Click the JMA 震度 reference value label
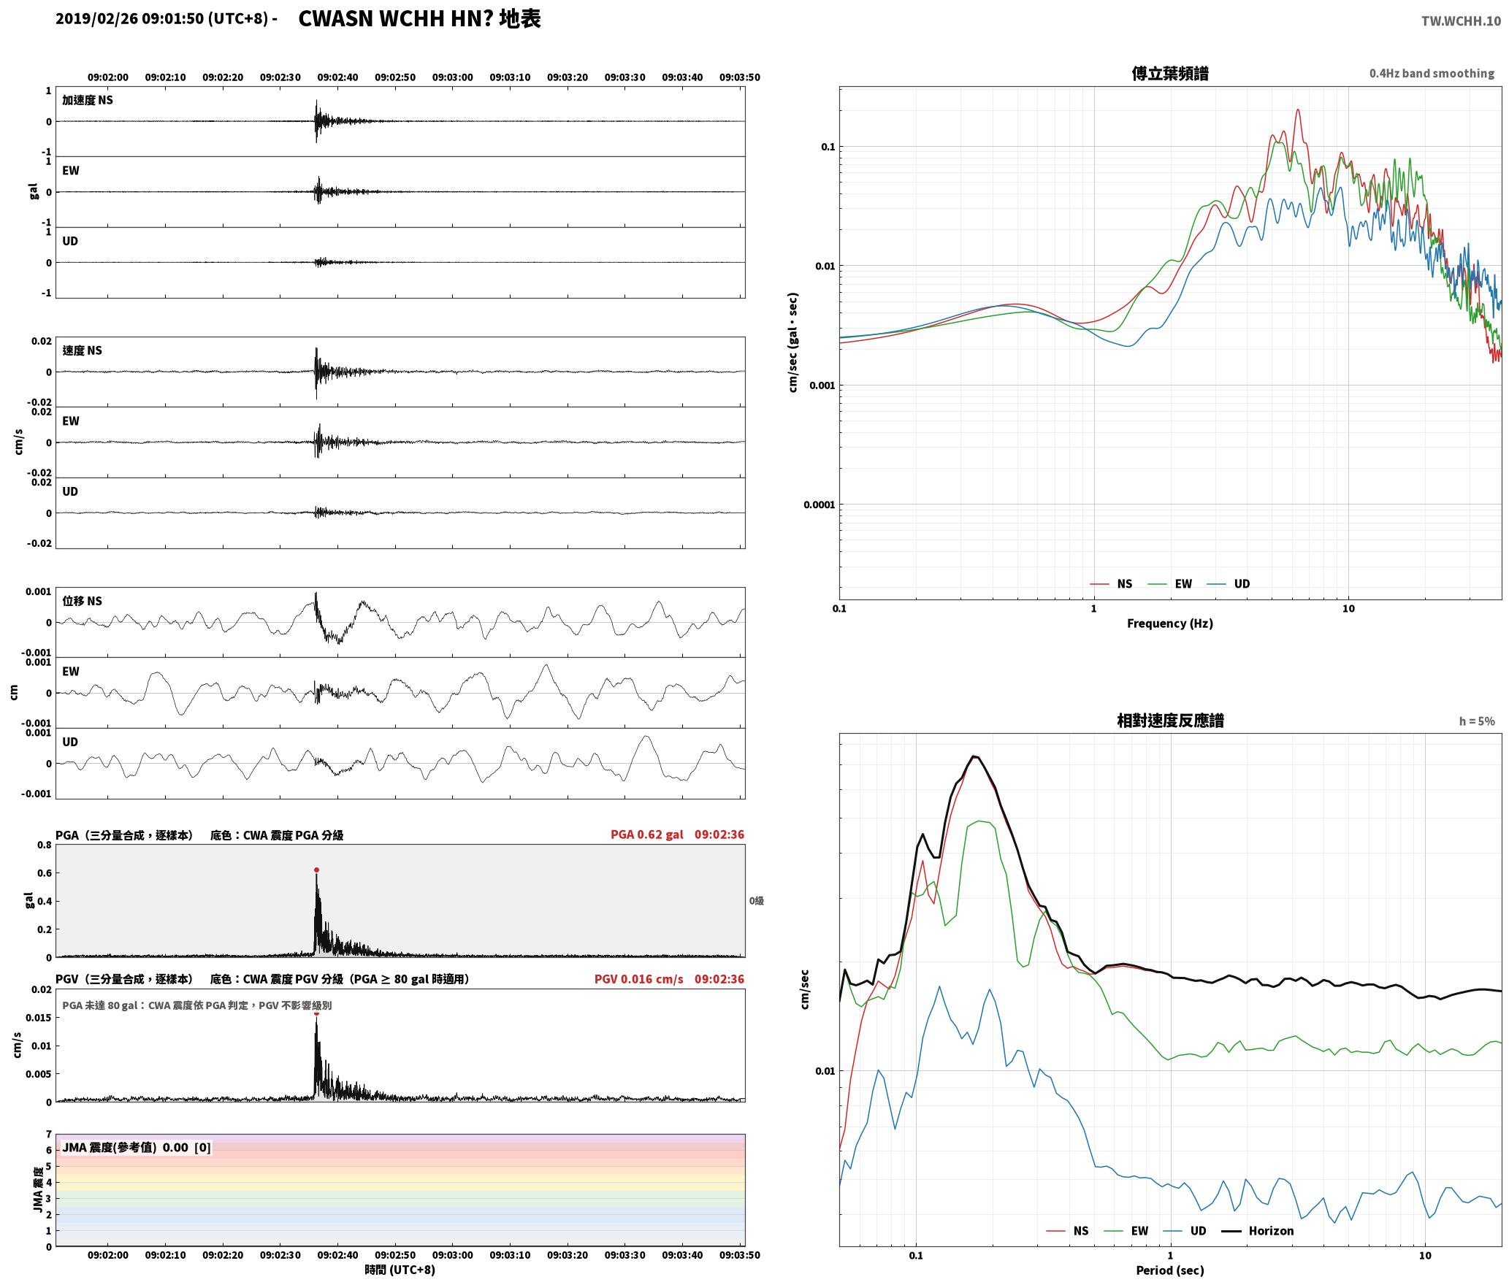The width and height of the screenshot is (1509, 1285). (137, 1148)
